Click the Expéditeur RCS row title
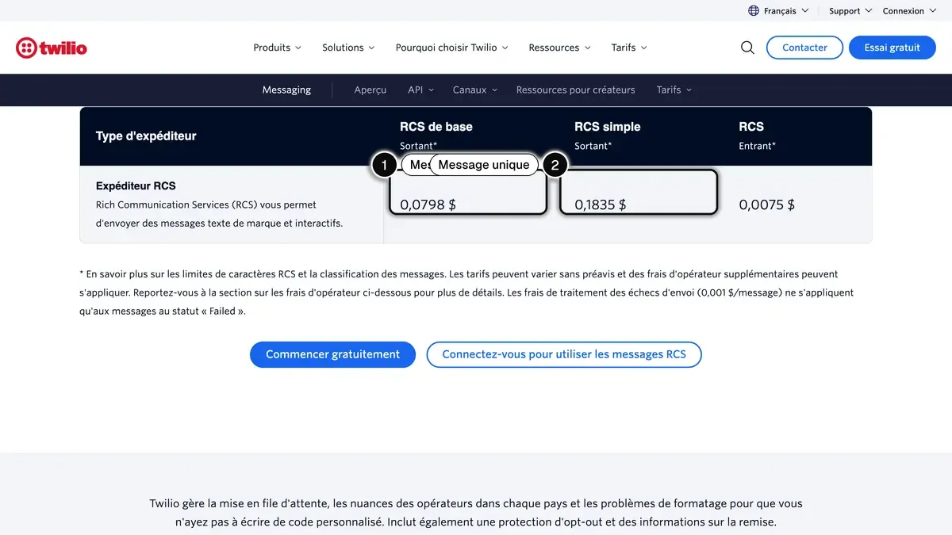This screenshot has height=535, width=952. tap(136, 185)
